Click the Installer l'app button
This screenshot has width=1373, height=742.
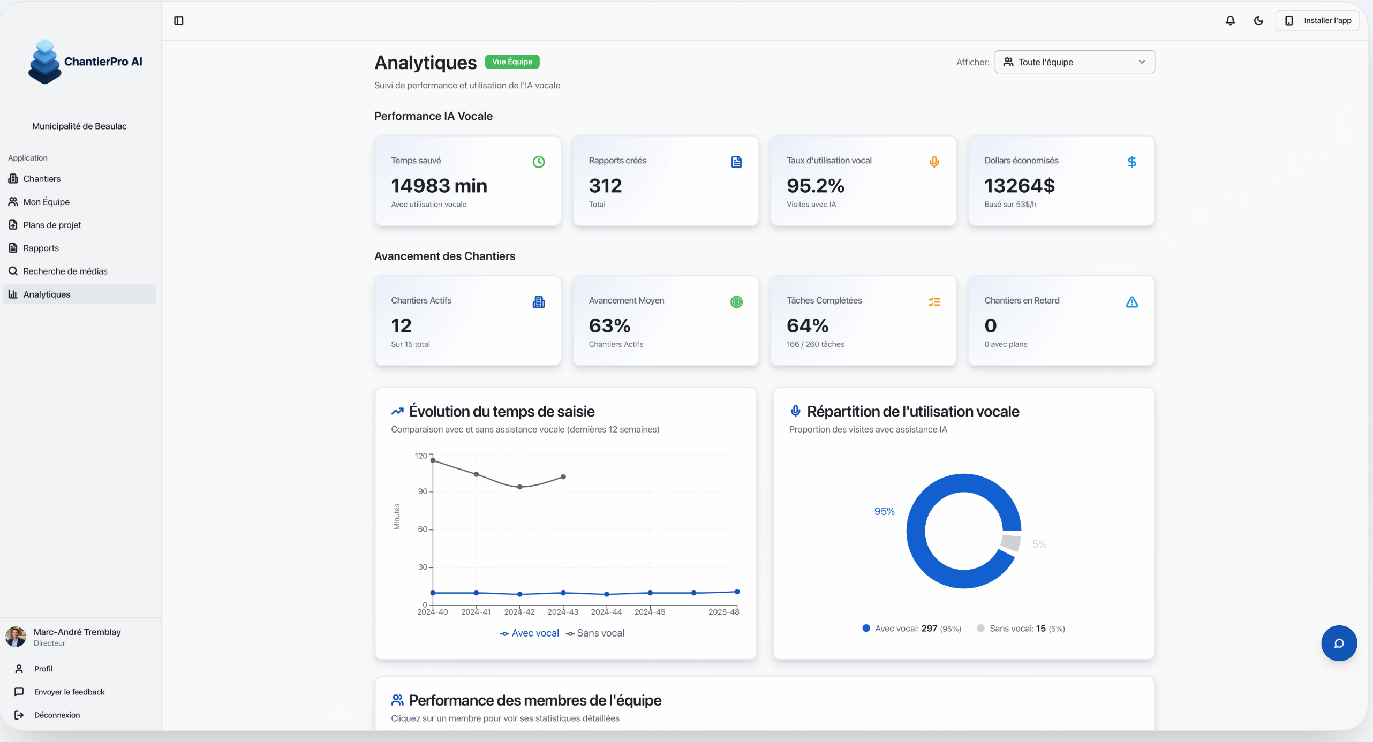click(1318, 20)
